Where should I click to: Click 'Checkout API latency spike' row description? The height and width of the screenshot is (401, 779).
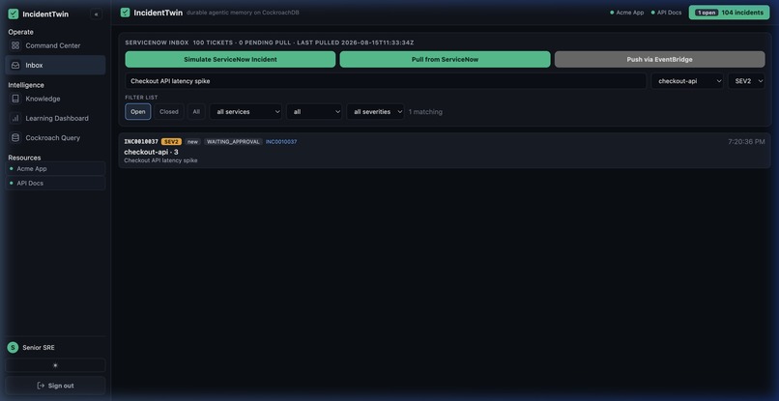[x=160, y=160]
